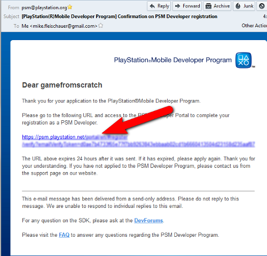Open the FAQ link
267x256 pixels.
[x=64, y=235]
